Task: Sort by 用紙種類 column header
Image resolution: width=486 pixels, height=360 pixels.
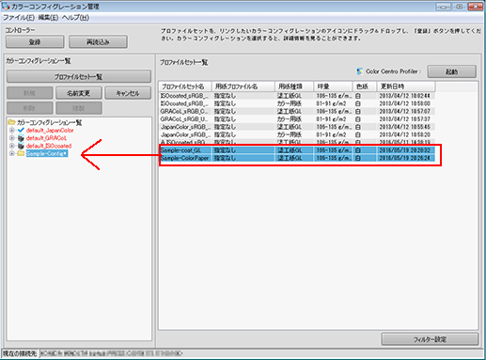Action: click(x=294, y=86)
